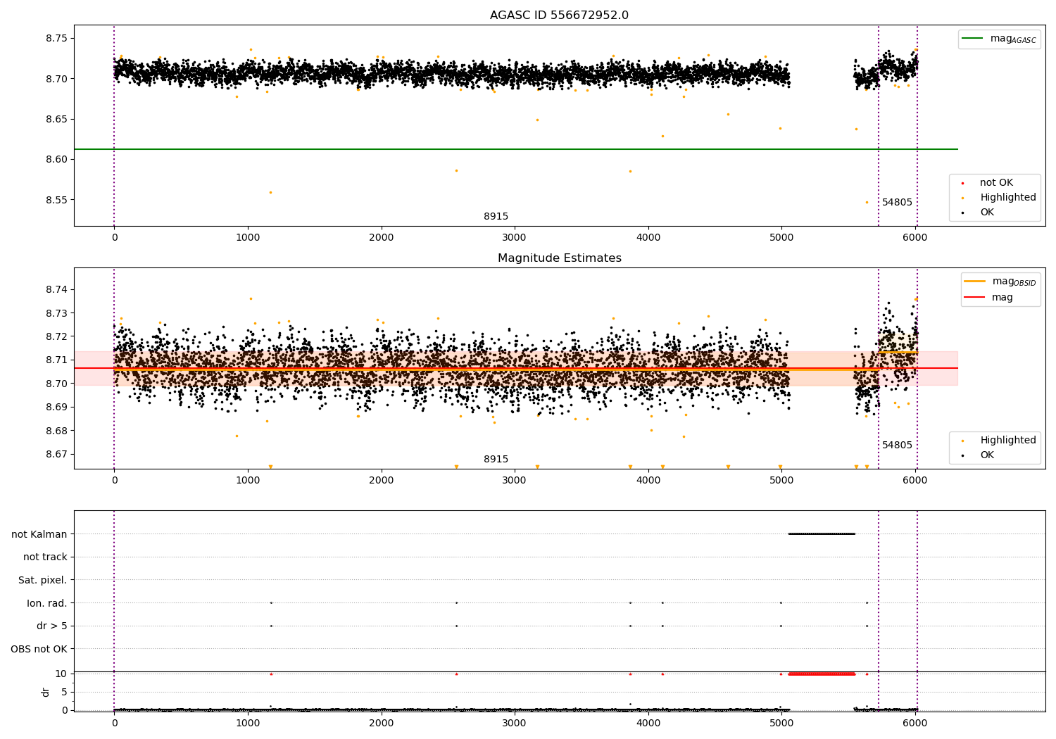Select the 'not track' row label
This screenshot has height=739, width=1056.
45,557
